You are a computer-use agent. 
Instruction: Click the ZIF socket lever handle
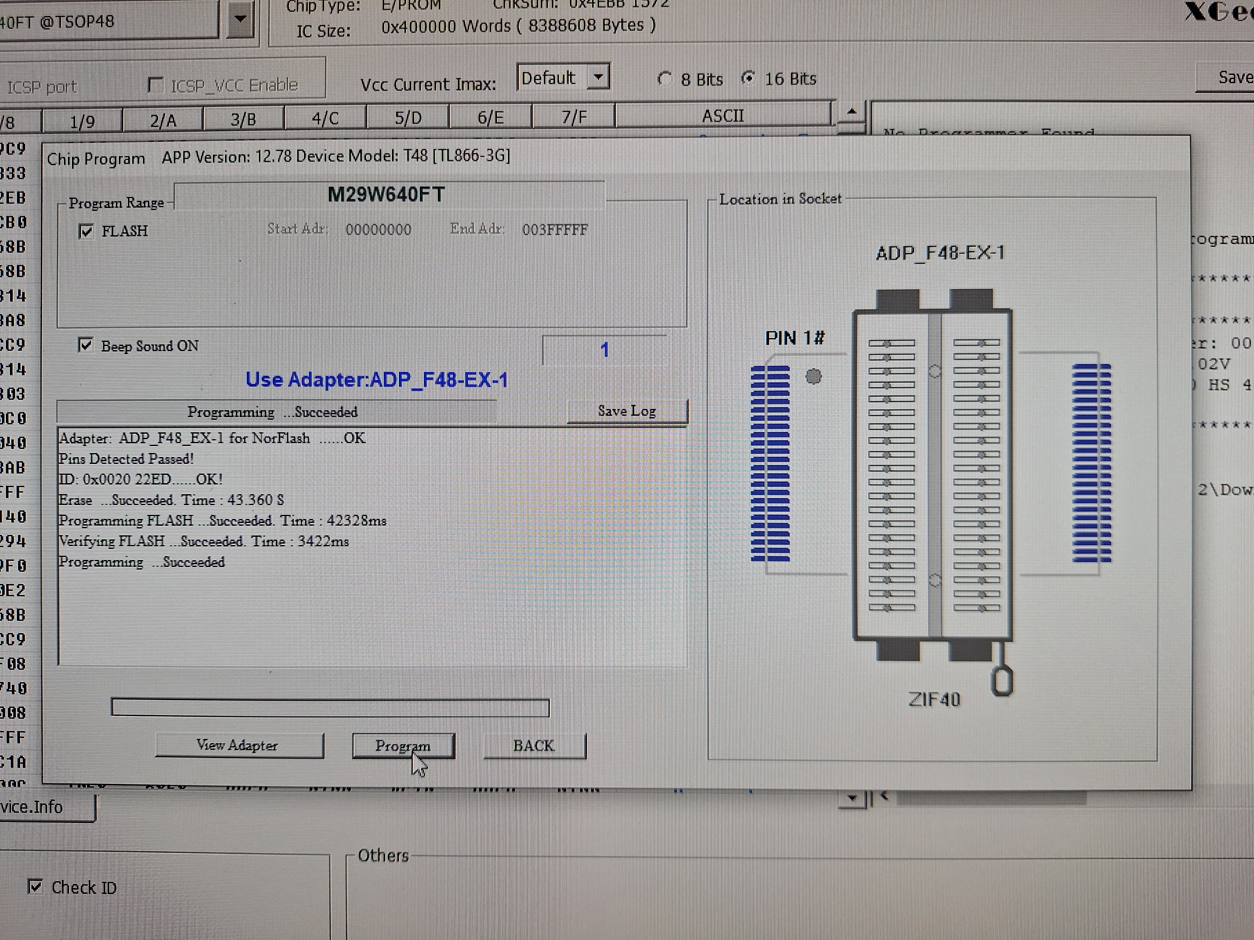1002,679
